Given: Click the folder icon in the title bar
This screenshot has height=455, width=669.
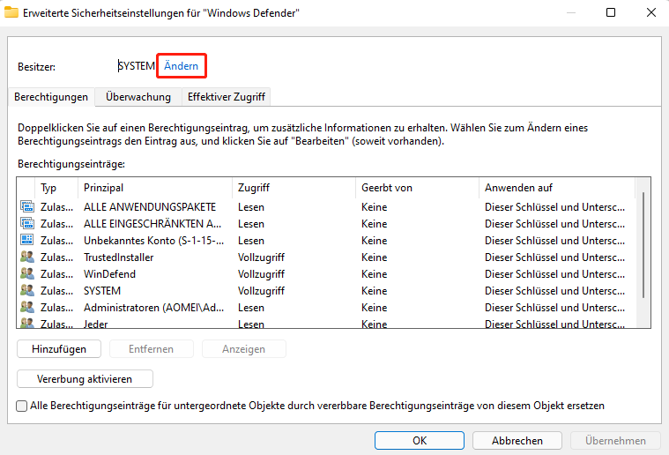Looking at the screenshot, I should 11,13.
